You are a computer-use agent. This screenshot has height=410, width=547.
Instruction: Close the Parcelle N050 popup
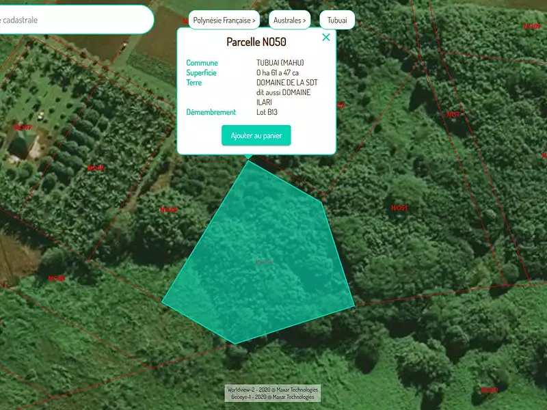pos(326,38)
